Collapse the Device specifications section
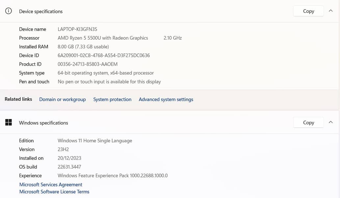The image size is (340, 198). [x=330, y=11]
